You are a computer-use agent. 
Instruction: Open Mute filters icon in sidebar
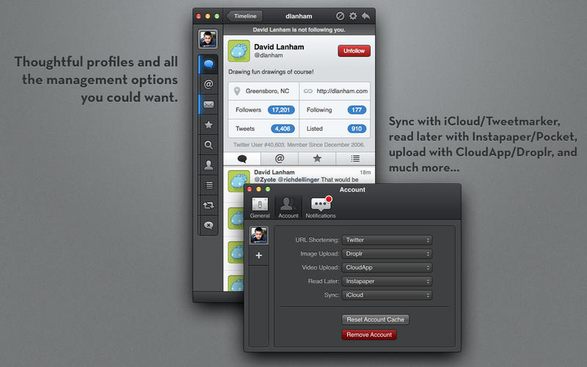208,225
